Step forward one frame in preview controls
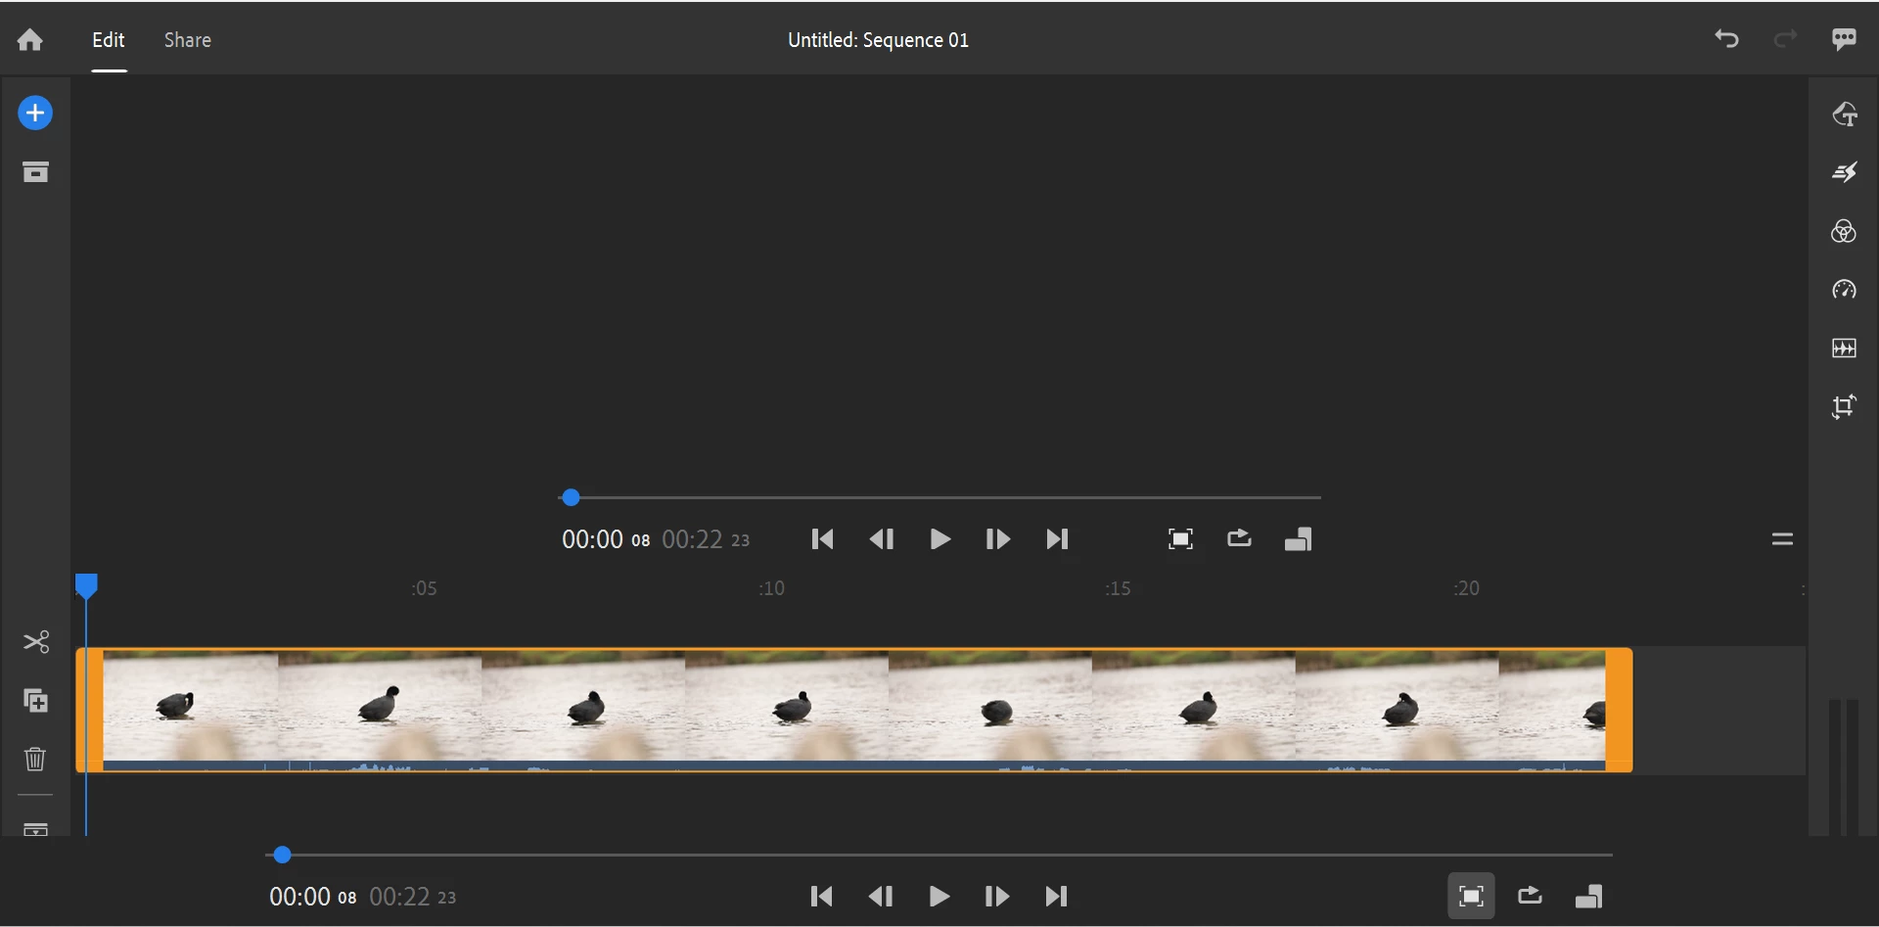 click(x=997, y=539)
